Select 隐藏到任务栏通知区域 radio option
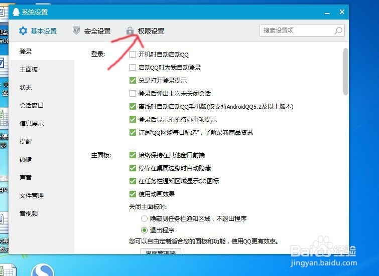Image resolution: width=379 pixels, height=276 pixels. click(x=144, y=218)
